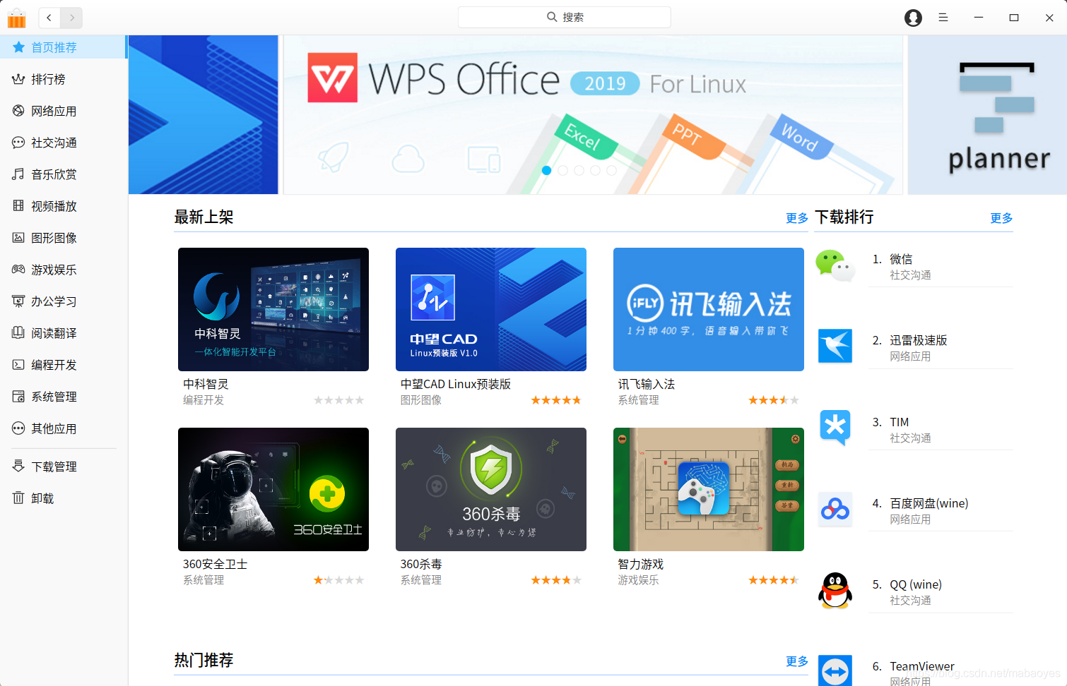
Task: Click the chat bubble icon beside 社交沟通
Action: point(18,143)
